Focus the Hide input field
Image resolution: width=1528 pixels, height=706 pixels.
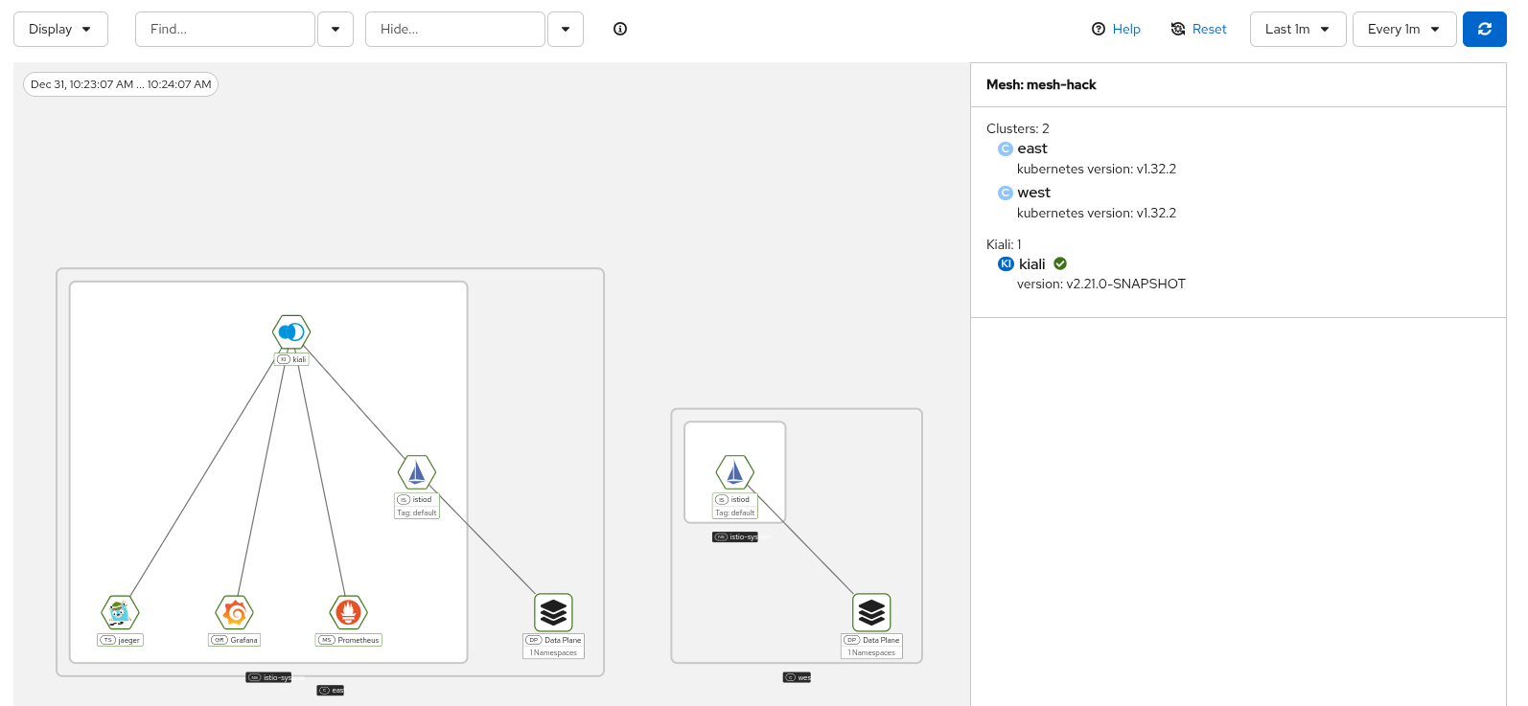pos(455,29)
